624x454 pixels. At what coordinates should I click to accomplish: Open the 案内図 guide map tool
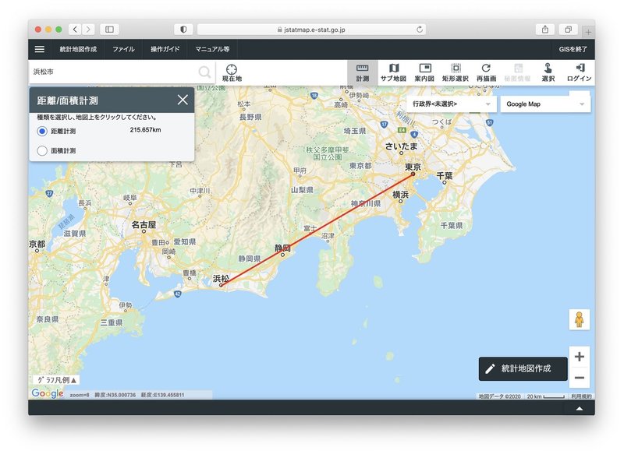click(424, 72)
